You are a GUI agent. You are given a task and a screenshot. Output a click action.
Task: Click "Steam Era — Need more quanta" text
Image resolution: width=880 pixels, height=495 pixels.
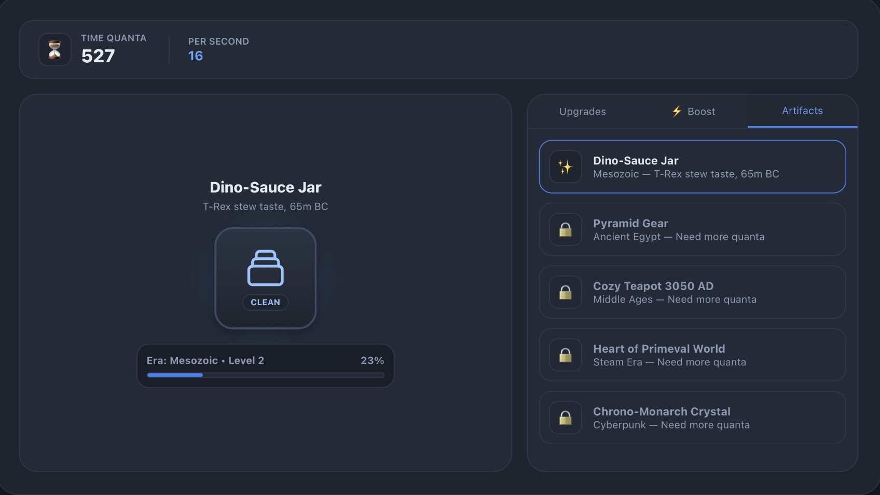click(x=669, y=363)
